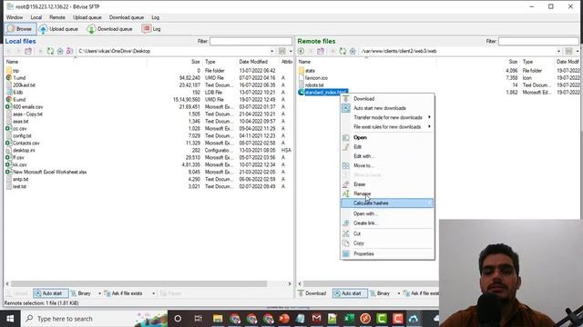
Task: Expand File exist rules for new downloads submenu
Action: (387, 127)
